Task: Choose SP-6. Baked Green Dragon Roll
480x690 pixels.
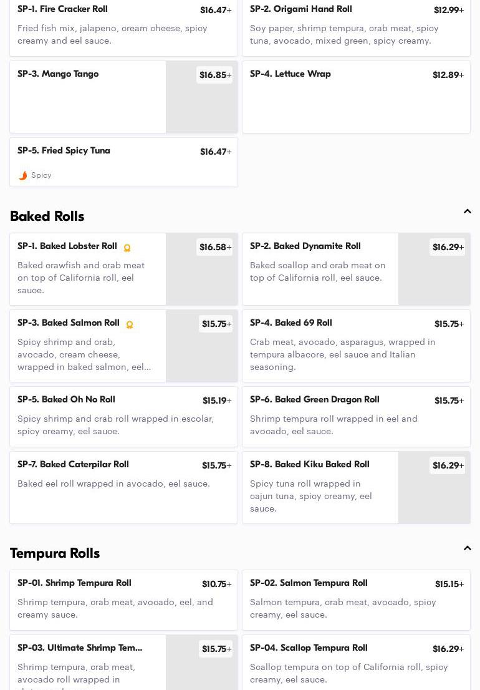Action: (315, 399)
